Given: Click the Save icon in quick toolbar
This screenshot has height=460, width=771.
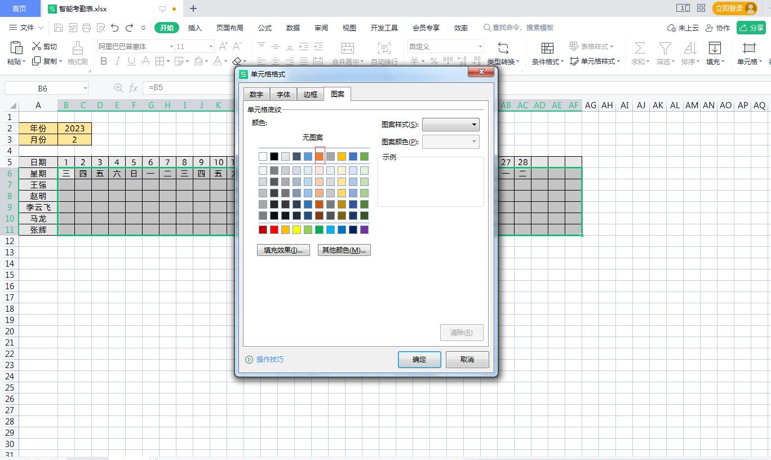Looking at the screenshot, I should click(x=58, y=28).
